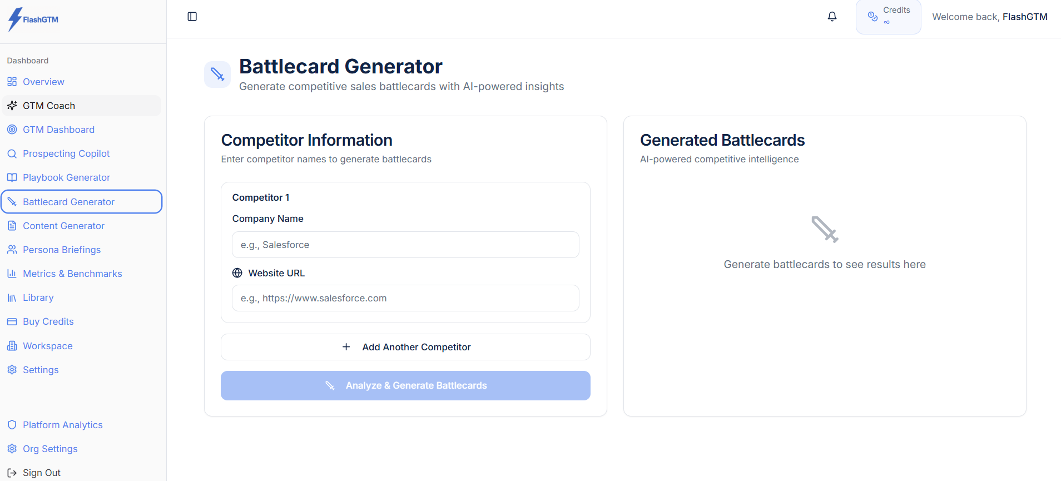1061x481 pixels.
Task: Click the Library shelf icon
Action: point(12,297)
